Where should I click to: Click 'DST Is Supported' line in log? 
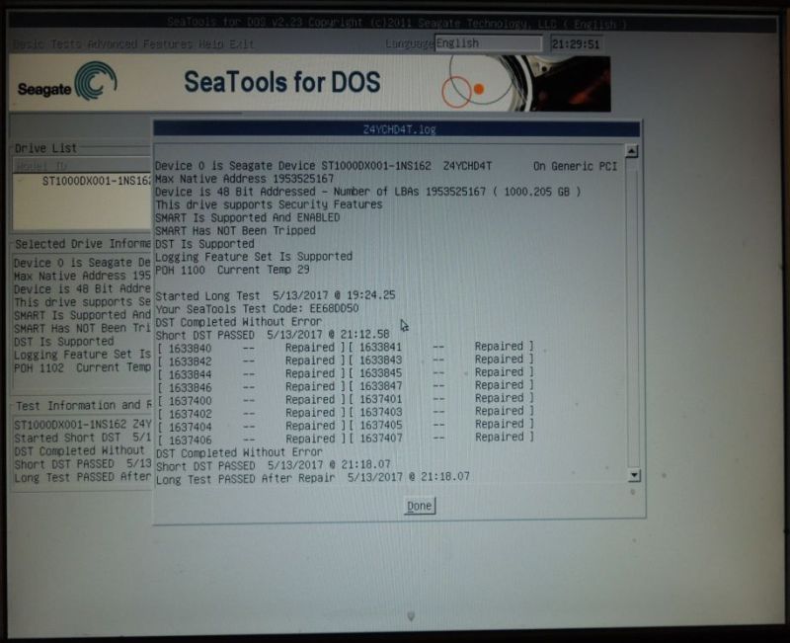click(204, 243)
